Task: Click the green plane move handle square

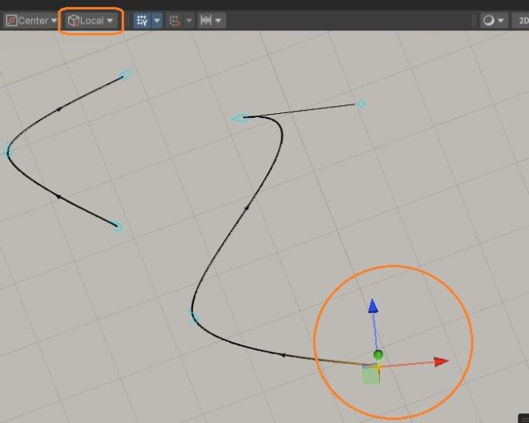Action: tap(371, 375)
